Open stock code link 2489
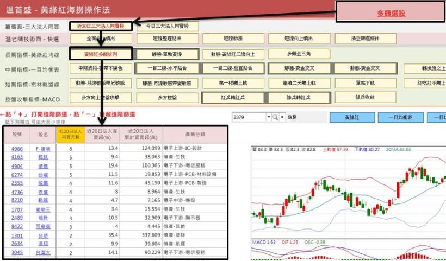This screenshot has height=261, width=446. pos(17,218)
